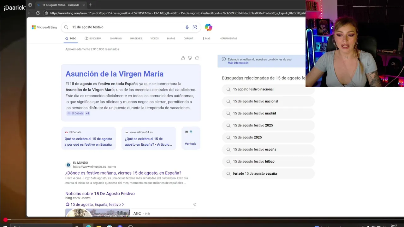This screenshot has width=404, height=227.
Task: Open HERRAMIENTAS search tools
Action: pos(229,38)
